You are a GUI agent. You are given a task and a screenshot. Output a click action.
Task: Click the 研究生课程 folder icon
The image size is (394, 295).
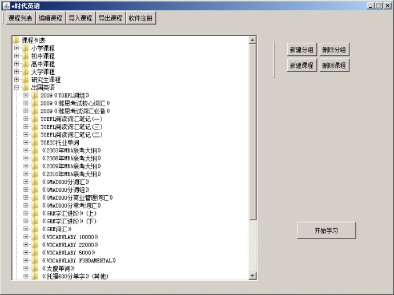click(x=25, y=79)
